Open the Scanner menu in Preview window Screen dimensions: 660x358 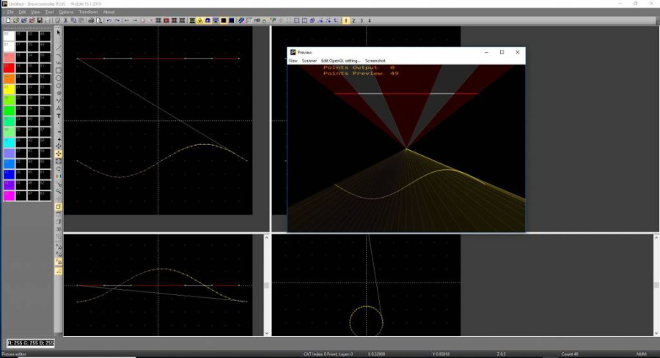click(309, 61)
